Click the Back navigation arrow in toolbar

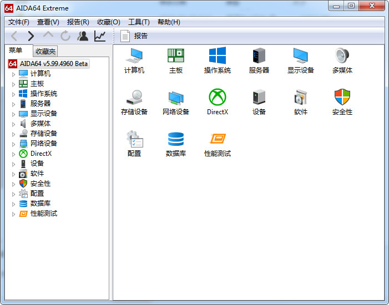[14, 36]
